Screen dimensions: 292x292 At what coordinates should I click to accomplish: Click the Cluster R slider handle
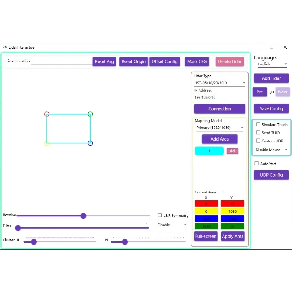(x=34, y=242)
